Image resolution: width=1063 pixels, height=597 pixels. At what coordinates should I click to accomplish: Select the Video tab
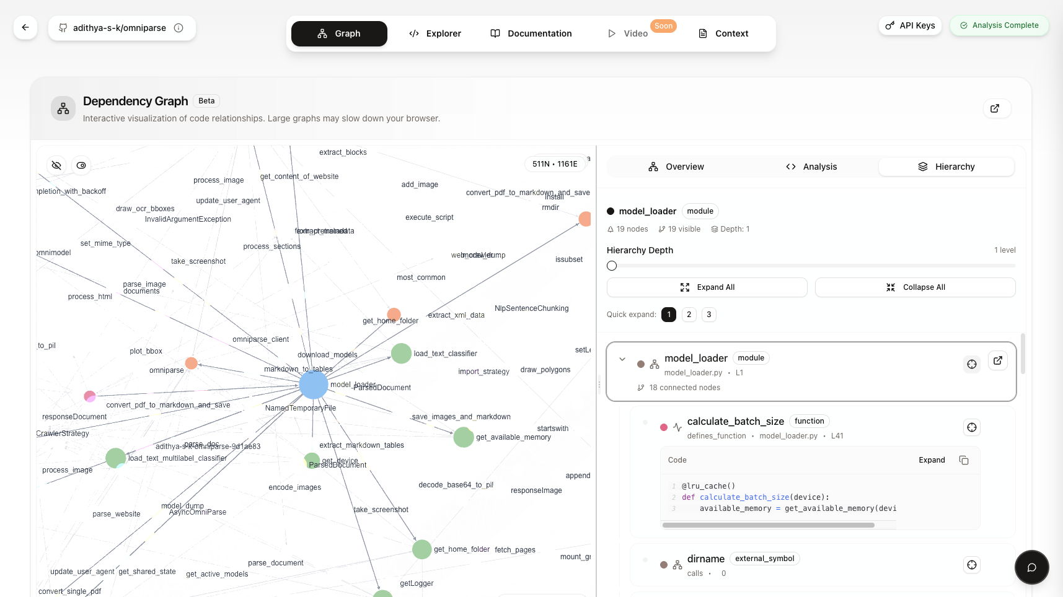[x=627, y=33]
